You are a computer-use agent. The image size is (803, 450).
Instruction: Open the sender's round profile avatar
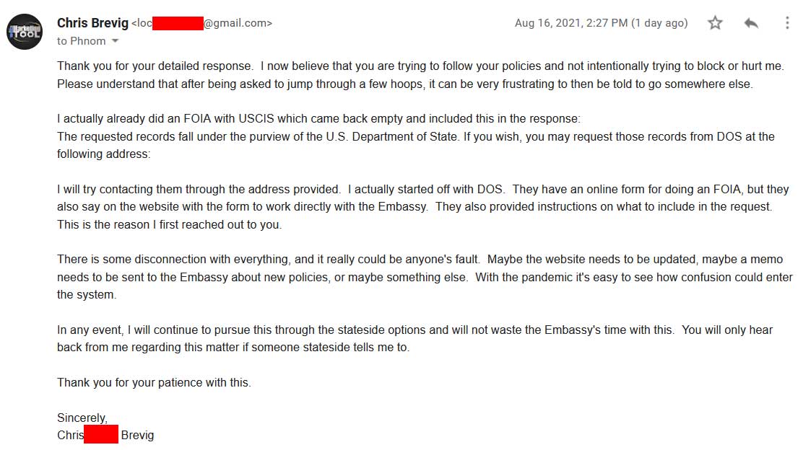coord(25,32)
